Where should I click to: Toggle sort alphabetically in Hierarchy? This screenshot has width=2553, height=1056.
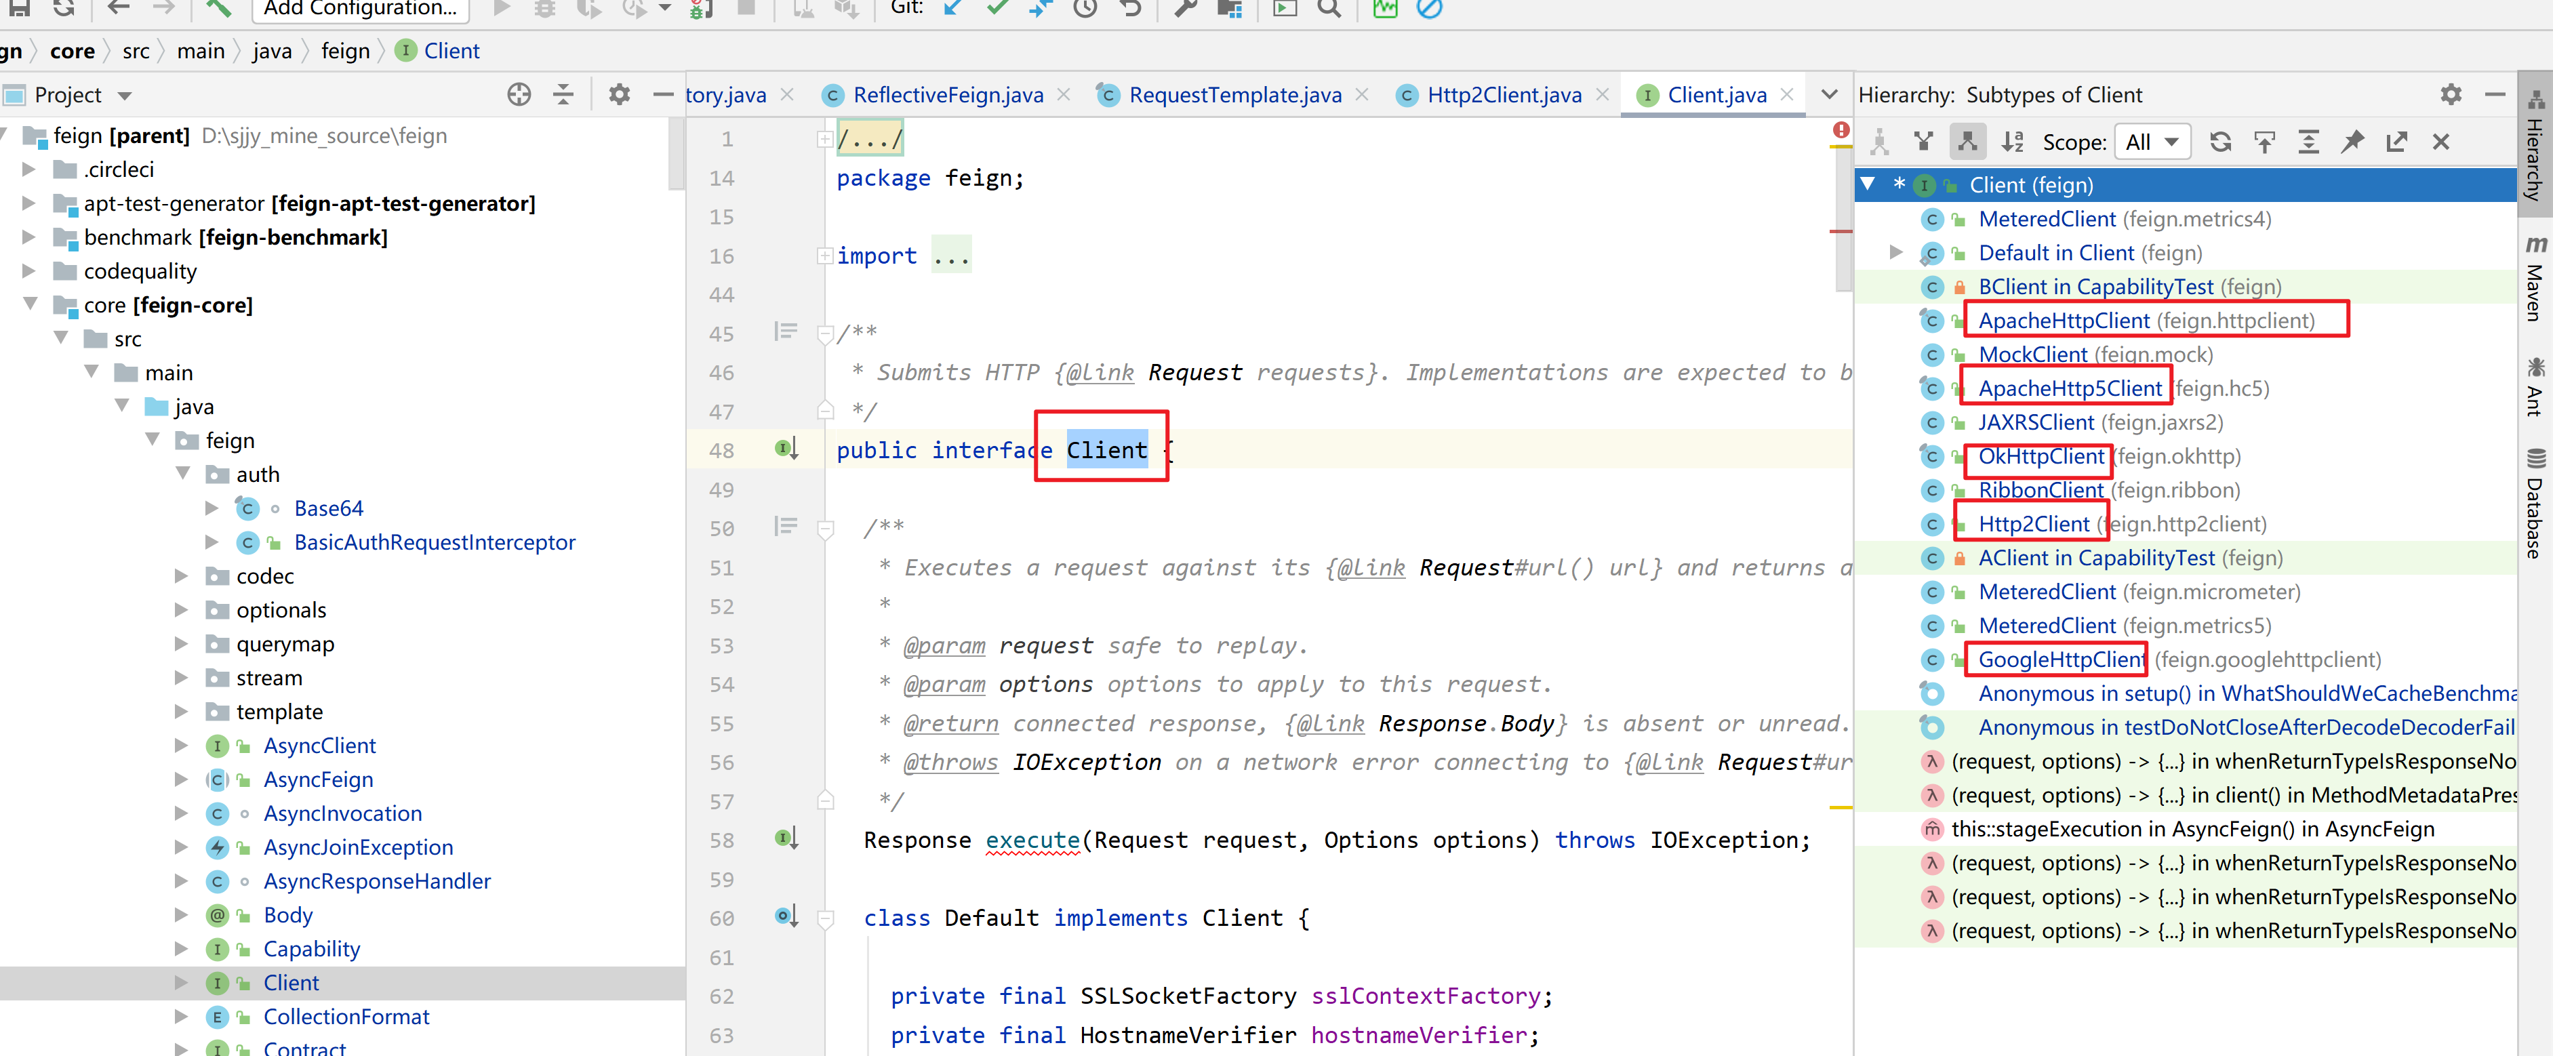(x=2012, y=142)
